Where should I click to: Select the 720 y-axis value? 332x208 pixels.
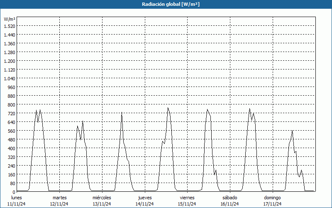(12, 113)
